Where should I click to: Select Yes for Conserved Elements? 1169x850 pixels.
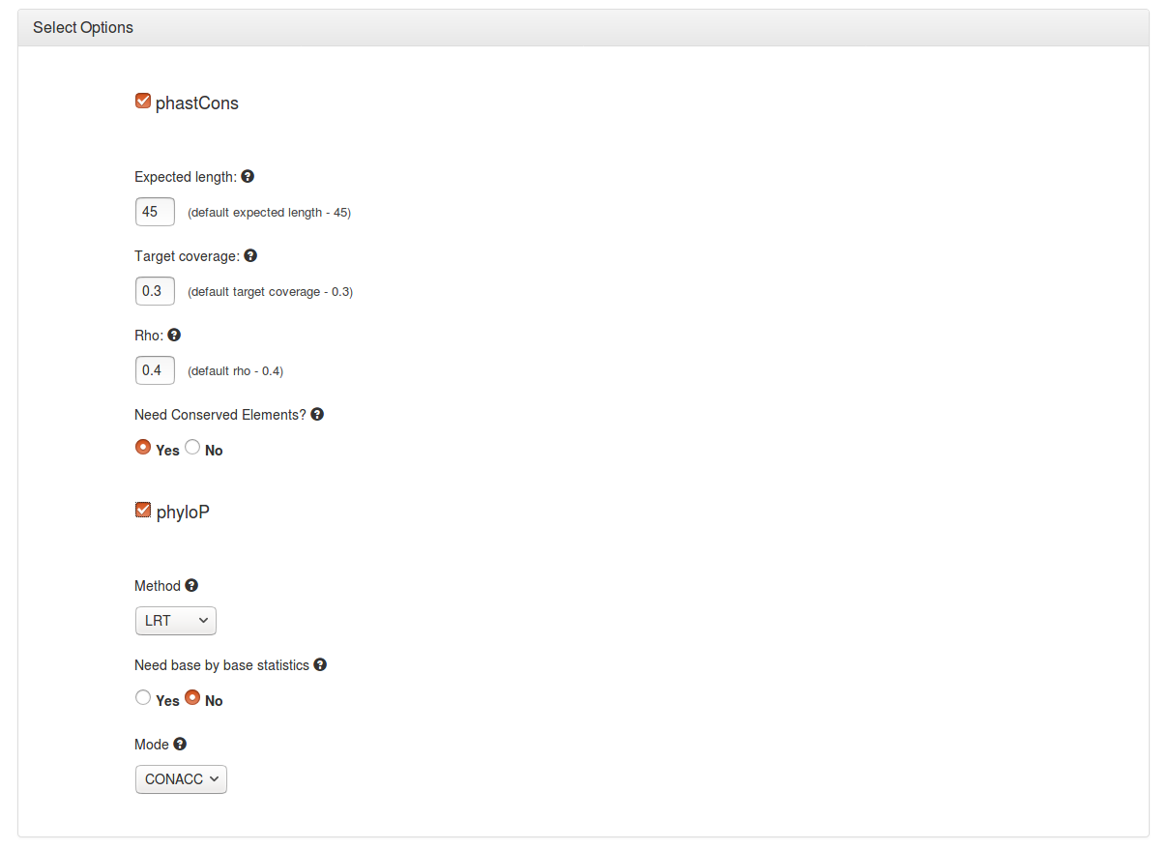[x=143, y=447]
